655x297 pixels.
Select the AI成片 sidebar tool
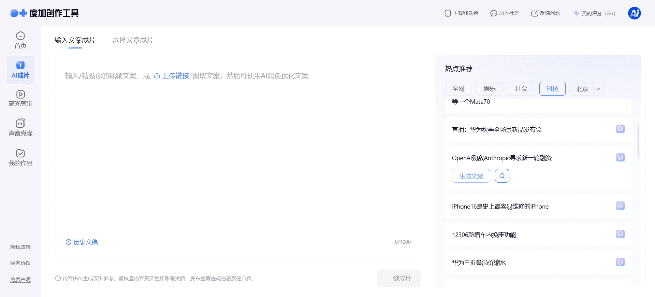[x=20, y=70]
